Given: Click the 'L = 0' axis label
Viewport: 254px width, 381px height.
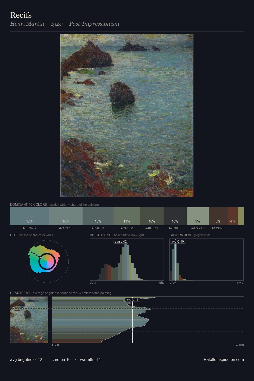Looking at the screenshot, I should [x=55, y=345].
